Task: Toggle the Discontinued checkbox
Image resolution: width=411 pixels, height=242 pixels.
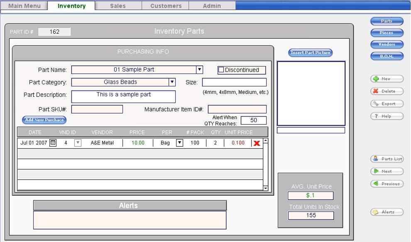Action: [x=221, y=70]
